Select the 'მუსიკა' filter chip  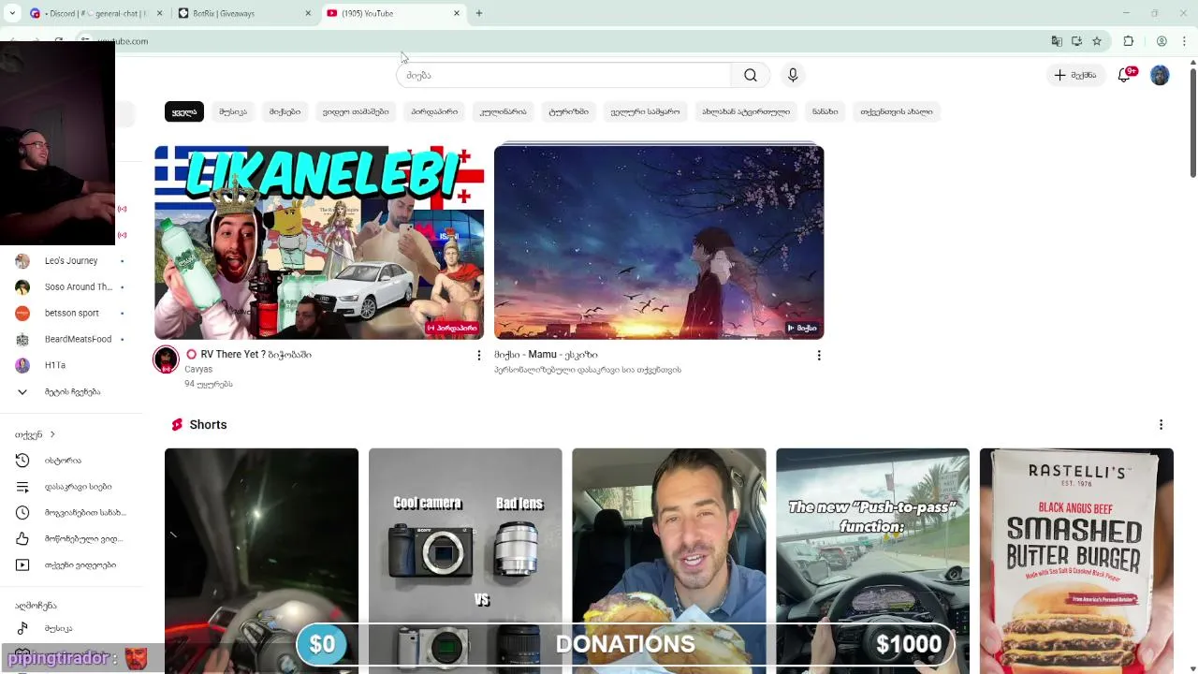coord(233,111)
